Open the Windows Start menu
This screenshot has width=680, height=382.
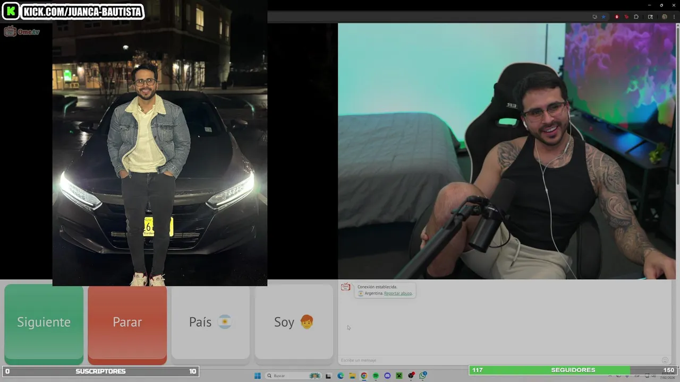click(x=258, y=376)
